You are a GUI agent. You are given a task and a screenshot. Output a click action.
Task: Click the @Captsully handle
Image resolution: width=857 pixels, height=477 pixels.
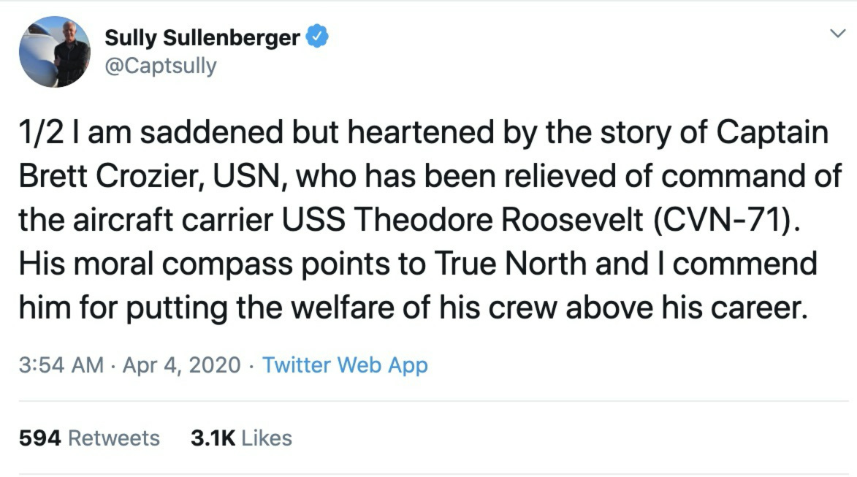[x=161, y=66]
